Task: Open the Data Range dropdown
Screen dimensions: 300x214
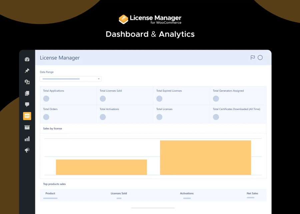Action: (71, 79)
